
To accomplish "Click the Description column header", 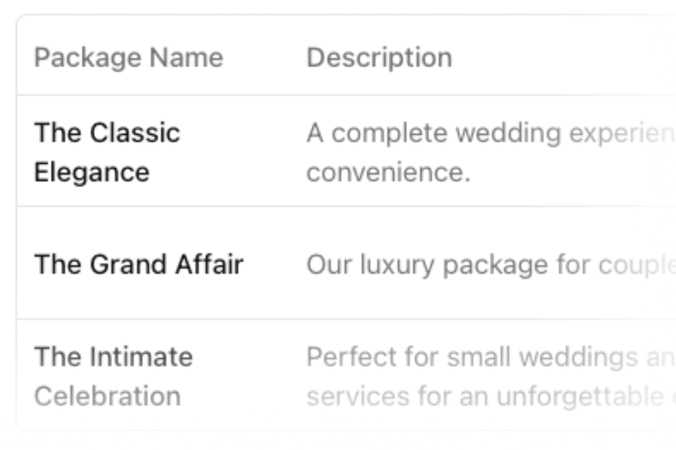I will point(379,58).
